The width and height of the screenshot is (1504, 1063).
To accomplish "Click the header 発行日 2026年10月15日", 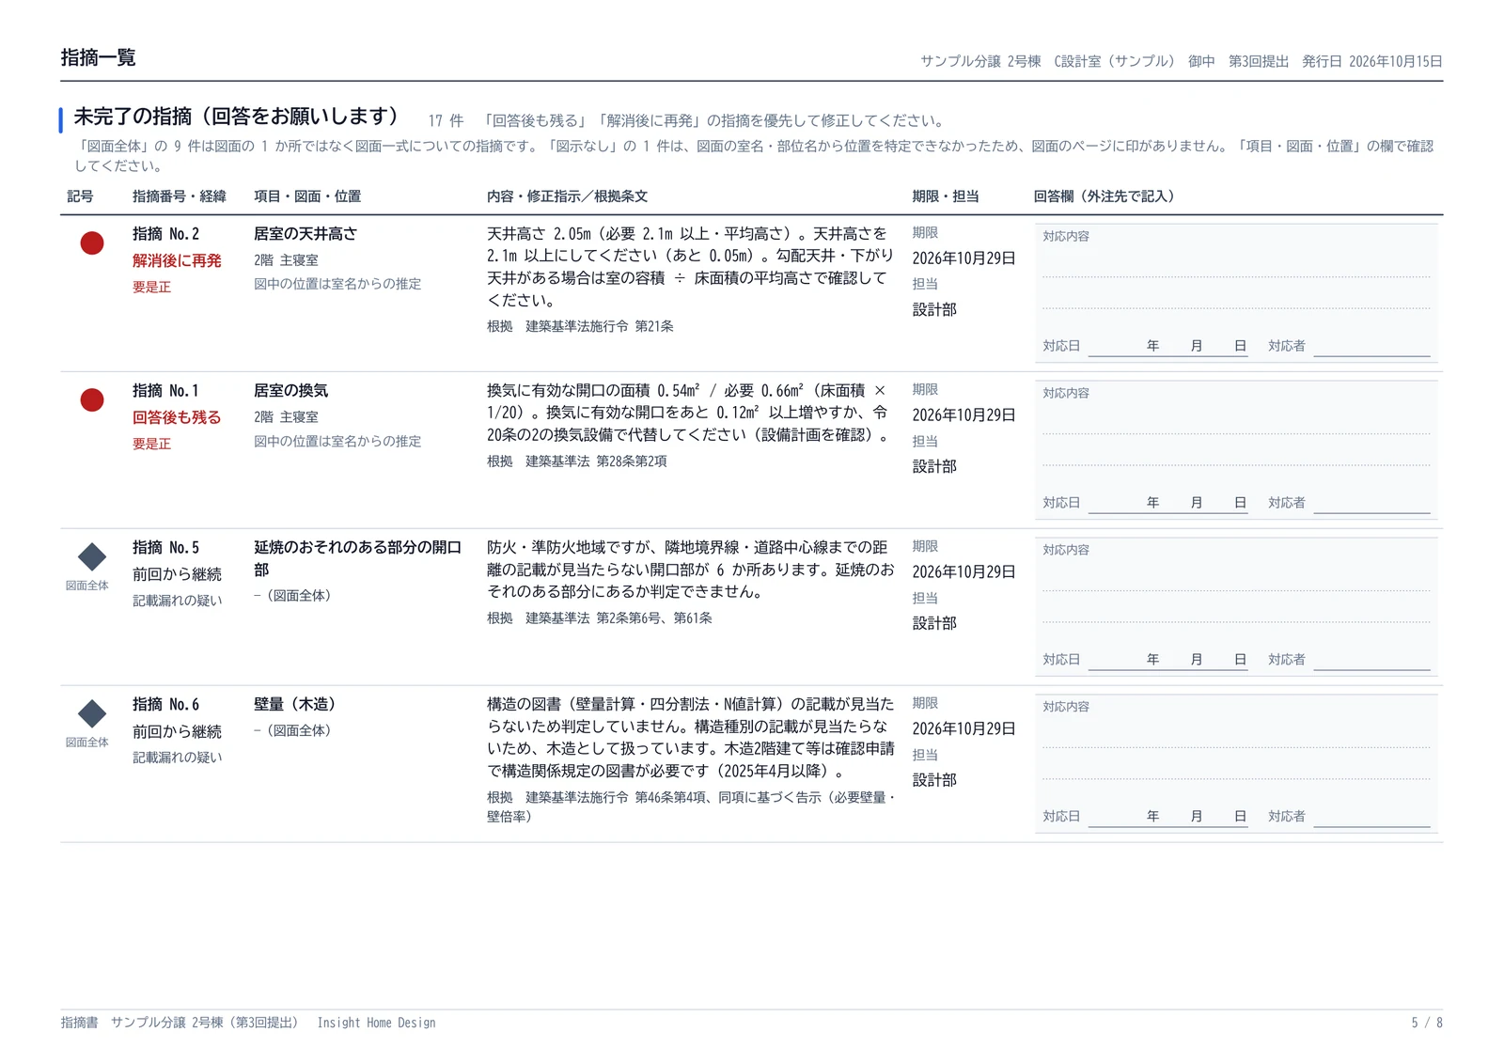I will click(1372, 62).
